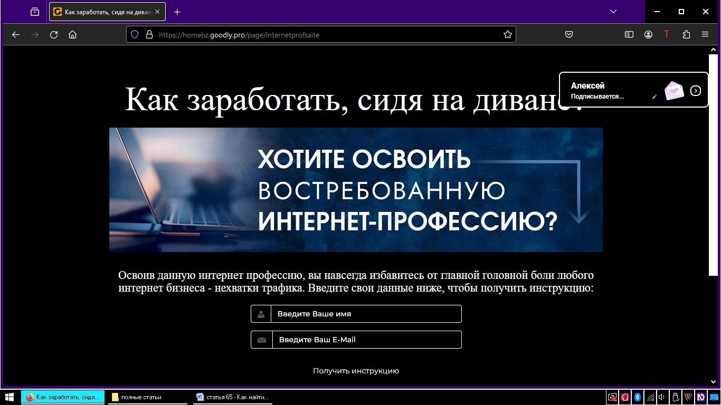721x405 pixels.
Task: Click the 'Алексей Подписывается...' notification
Action: click(633, 90)
